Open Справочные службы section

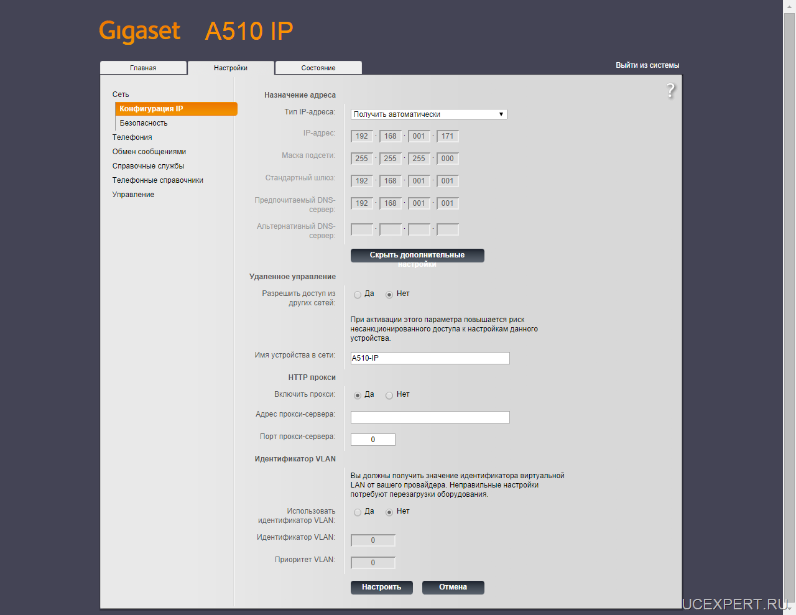[148, 166]
